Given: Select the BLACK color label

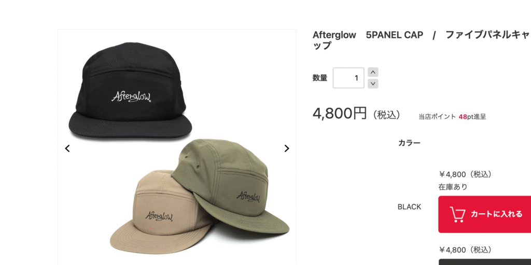Looking at the screenshot, I should [x=410, y=207].
